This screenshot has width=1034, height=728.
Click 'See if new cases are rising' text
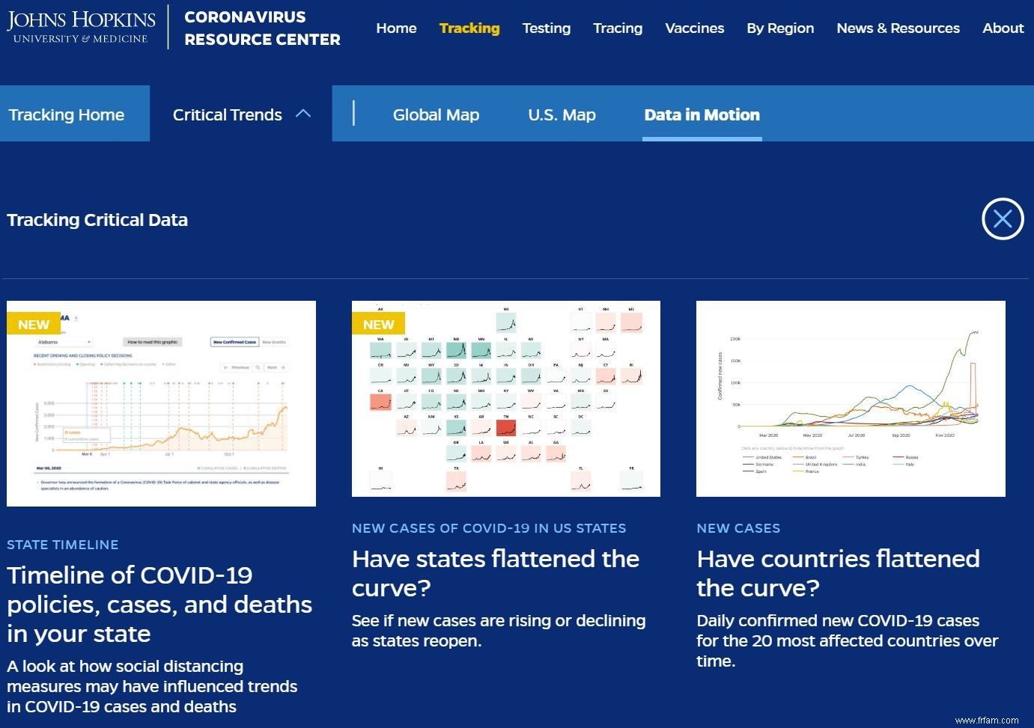pos(499,631)
